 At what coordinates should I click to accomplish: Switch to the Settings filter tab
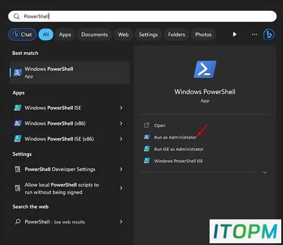tap(148, 34)
